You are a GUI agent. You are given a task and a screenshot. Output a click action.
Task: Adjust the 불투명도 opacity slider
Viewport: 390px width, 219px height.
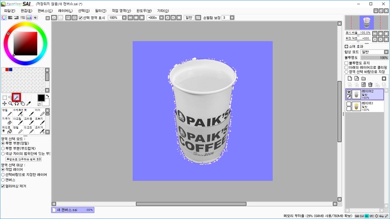click(x=374, y=58)
